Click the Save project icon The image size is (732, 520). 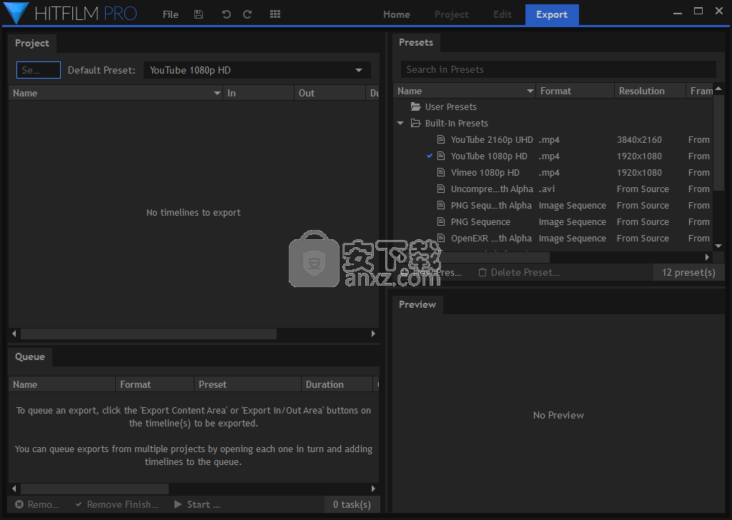[x=199, y=14]
